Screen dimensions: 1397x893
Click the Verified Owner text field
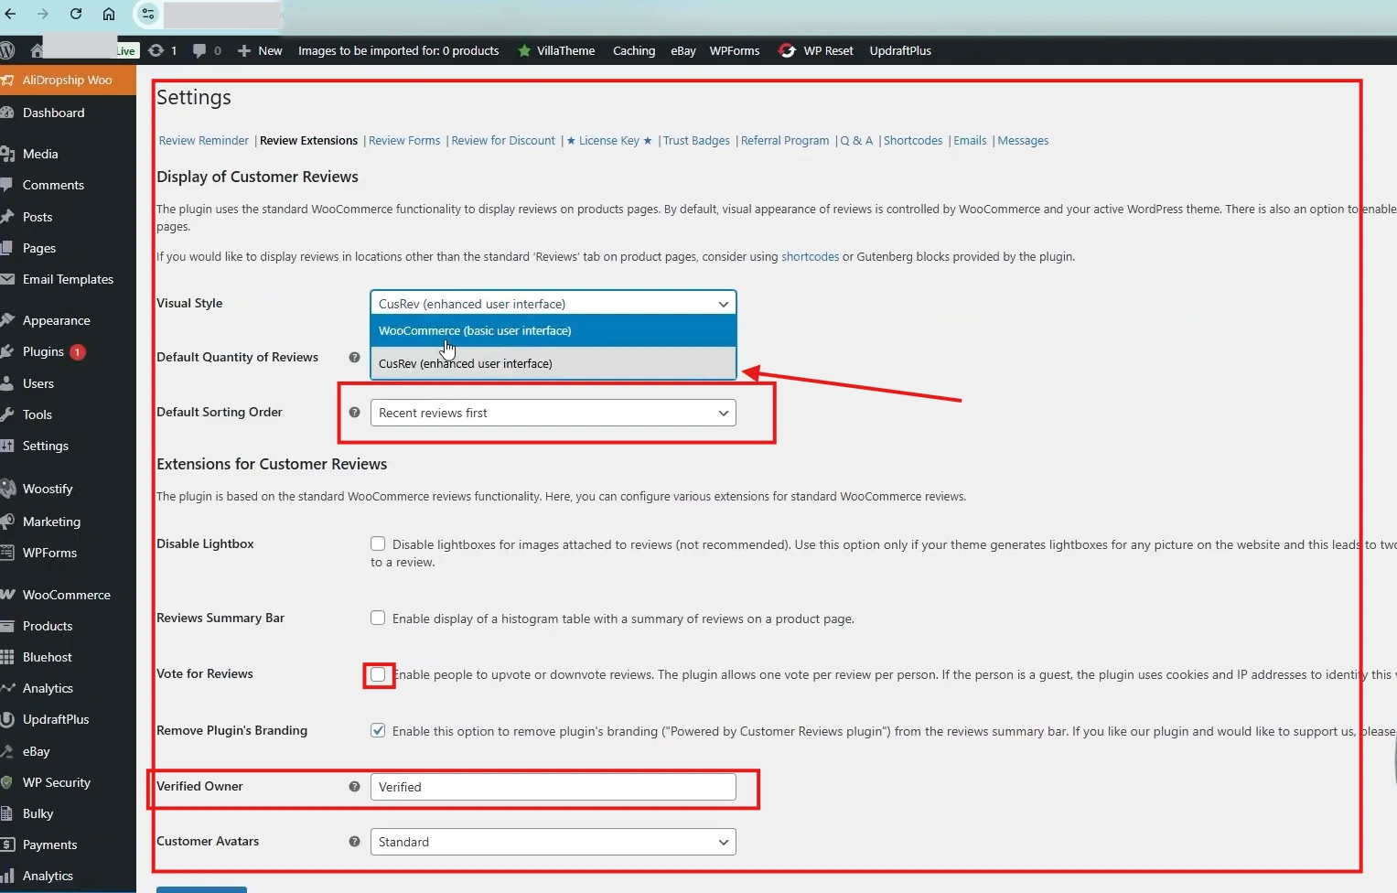(553, 787)
